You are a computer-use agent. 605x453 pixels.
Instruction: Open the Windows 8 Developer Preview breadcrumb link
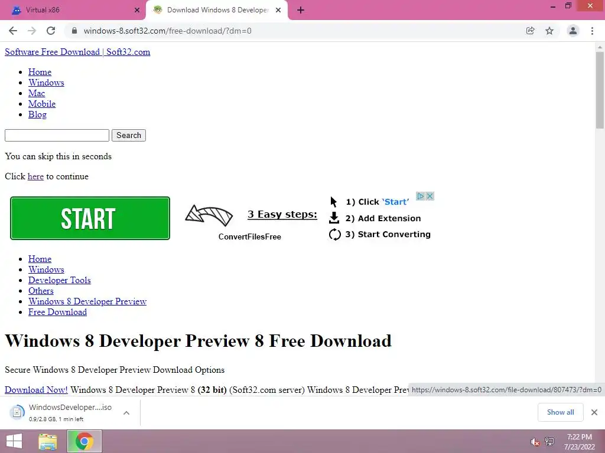[x=87, y=301]
